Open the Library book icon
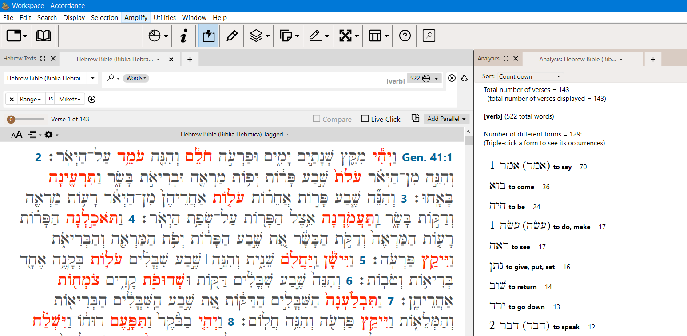The height and width of the screenshot is (336, 687). tap(43, 36)
